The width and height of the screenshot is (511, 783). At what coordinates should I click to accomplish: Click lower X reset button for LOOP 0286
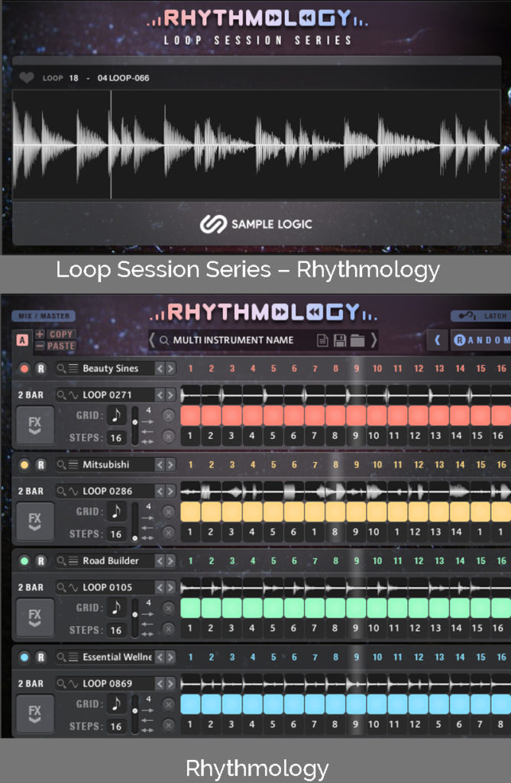pyautogui.click(x=169, y=532)
